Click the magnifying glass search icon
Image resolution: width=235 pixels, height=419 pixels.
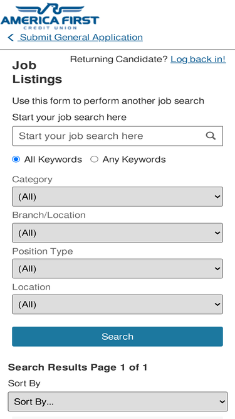pos(211,136)
